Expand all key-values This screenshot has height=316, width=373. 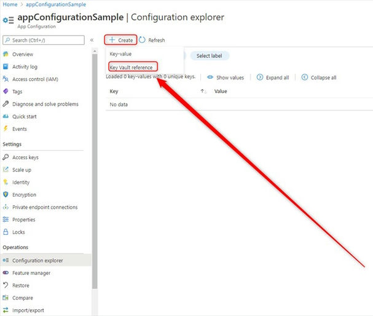[x=273, y=77]
